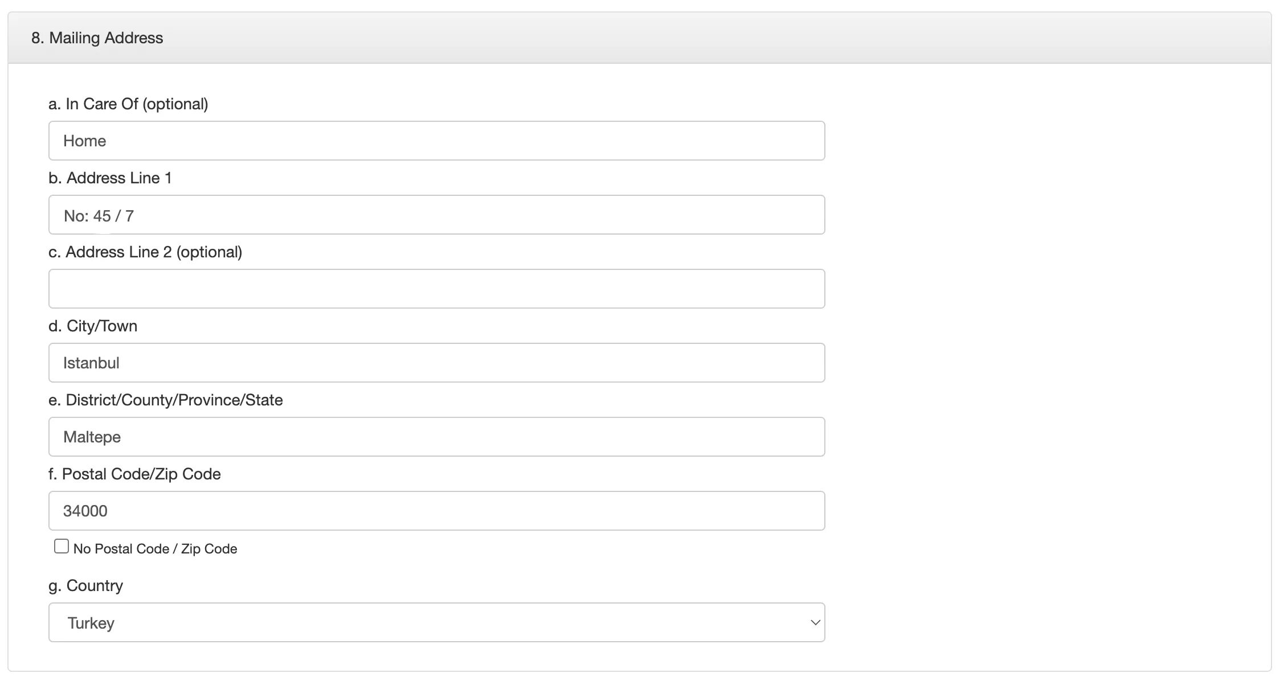
Task: Click the Address Line 1 input box
Action: pos(436,215)
